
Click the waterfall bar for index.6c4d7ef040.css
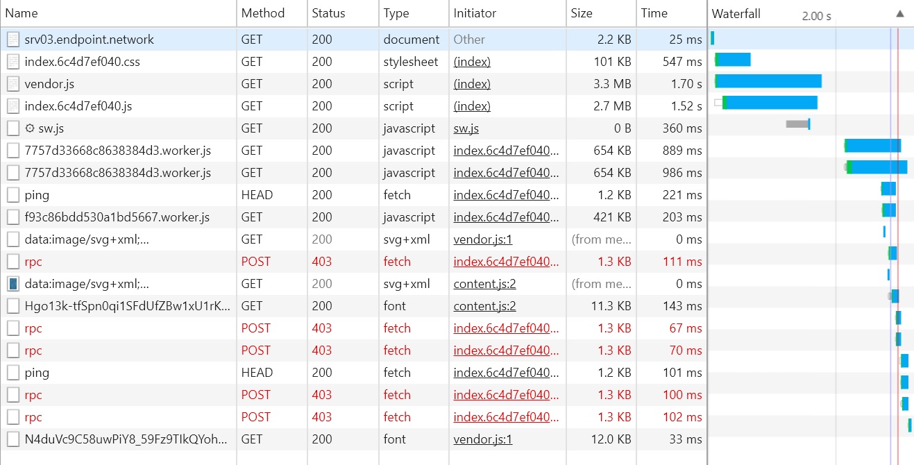(733, 60)
